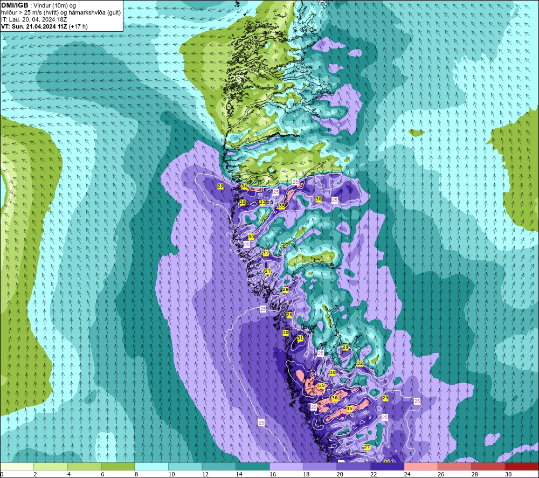Click the 'Vindur (10m) og' header text
Image resolution: width=539 pixels, height=478 pixels.
pyautogui.click(x=54, y=6)
